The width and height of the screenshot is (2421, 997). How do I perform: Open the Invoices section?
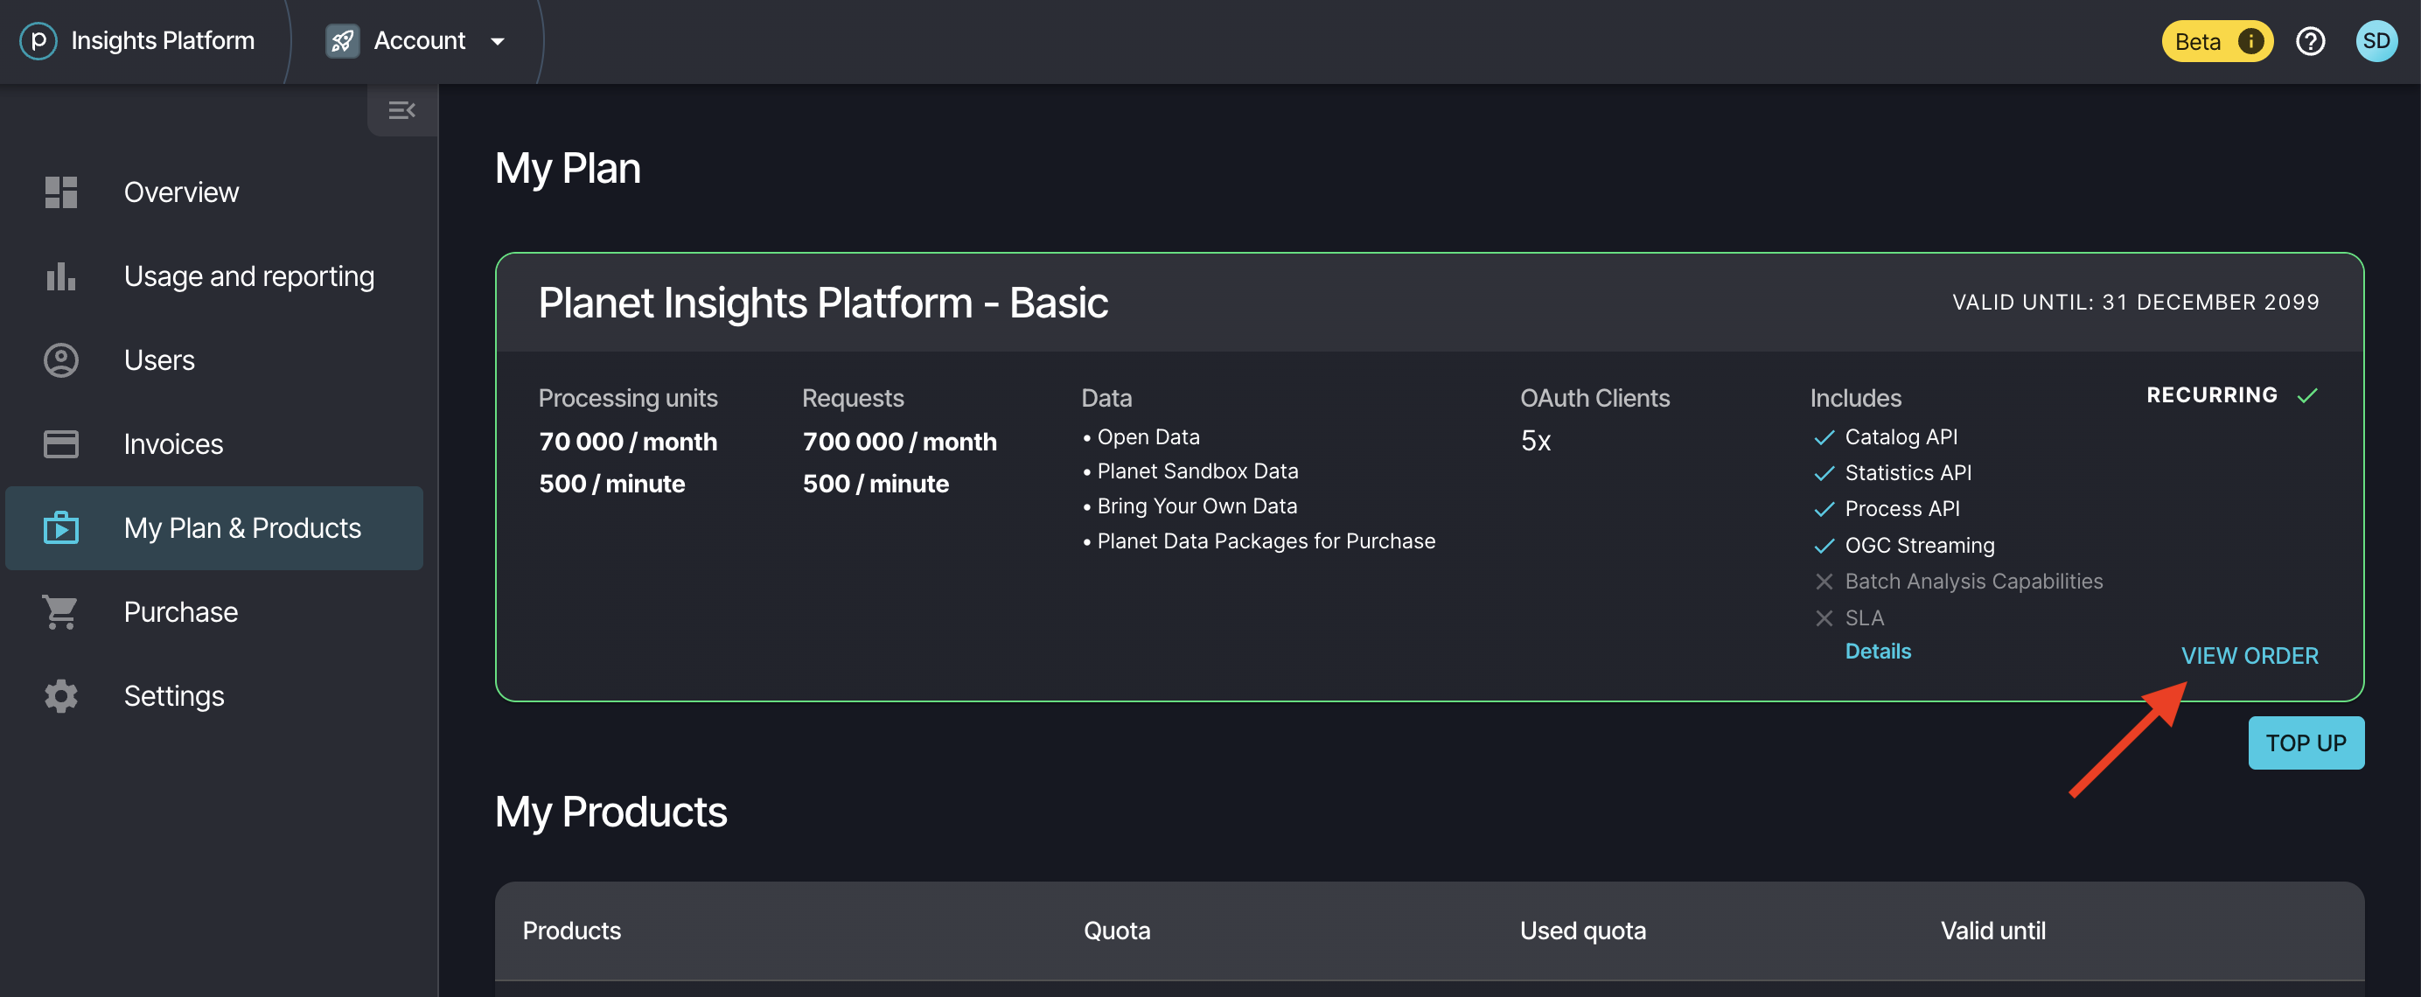pos(174,443)
